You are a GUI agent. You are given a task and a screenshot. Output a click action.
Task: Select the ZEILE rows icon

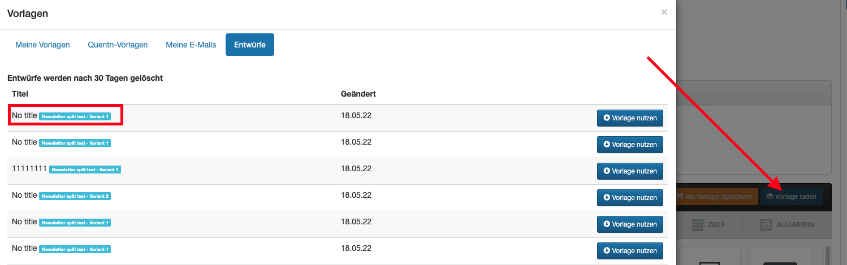click(698, 225)
